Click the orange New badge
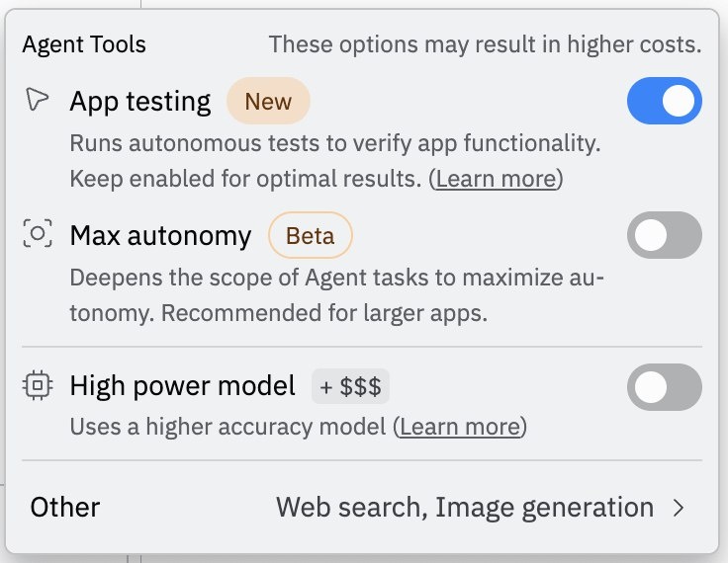Viewport: 728px width, 563px height. (268, 101)
